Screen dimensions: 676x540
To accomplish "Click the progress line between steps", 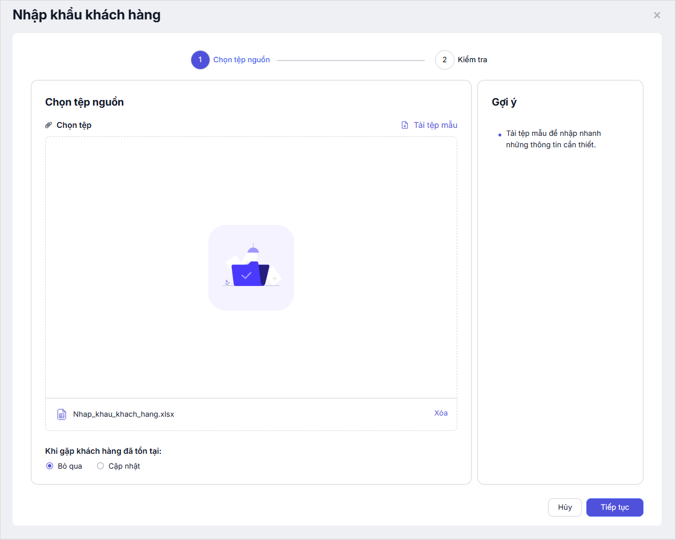I will (x=351, y=60).
